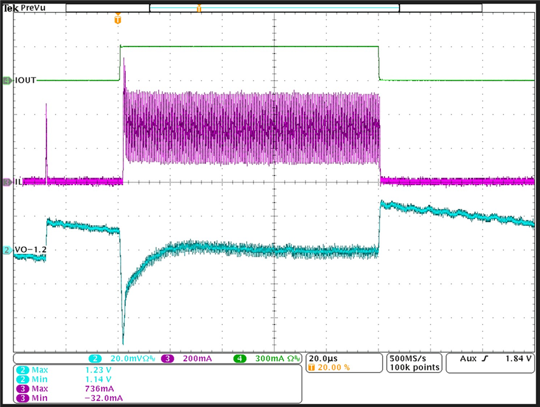Select the cyan channel 2 scale badge
The image size is (540, 407).
coord(94,359)
